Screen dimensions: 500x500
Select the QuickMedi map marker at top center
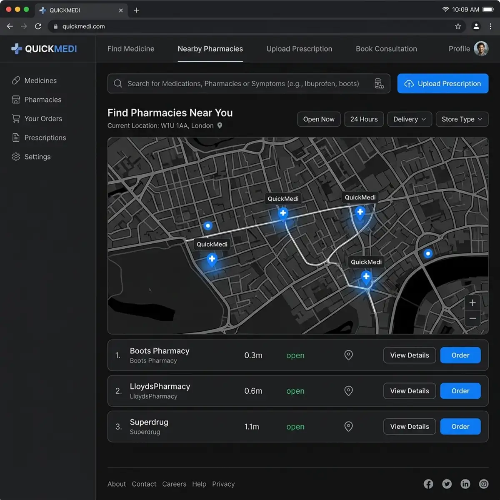[x=283, y=214]
